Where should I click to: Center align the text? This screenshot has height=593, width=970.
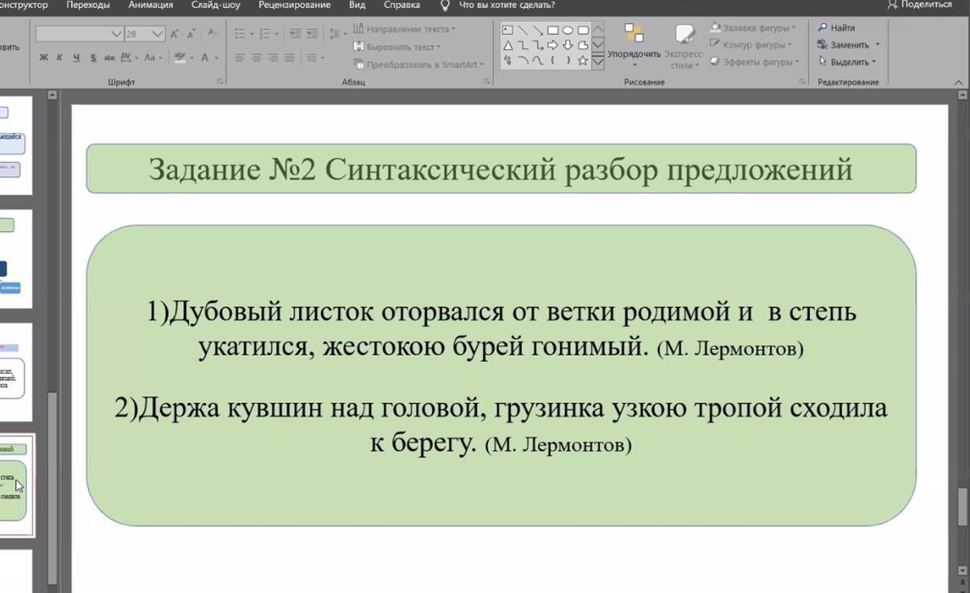pos(256,58)
